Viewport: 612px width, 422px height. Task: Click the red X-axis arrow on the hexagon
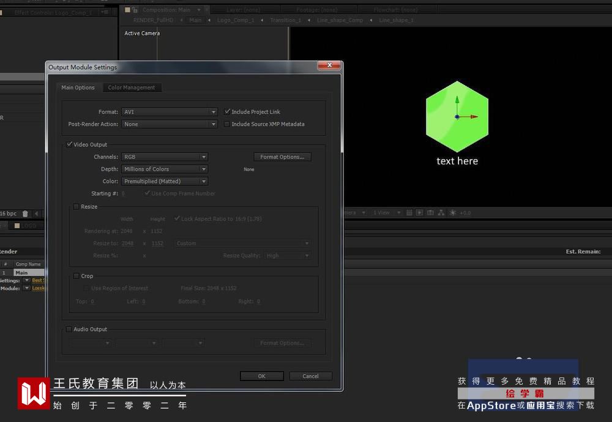point(474,117)
